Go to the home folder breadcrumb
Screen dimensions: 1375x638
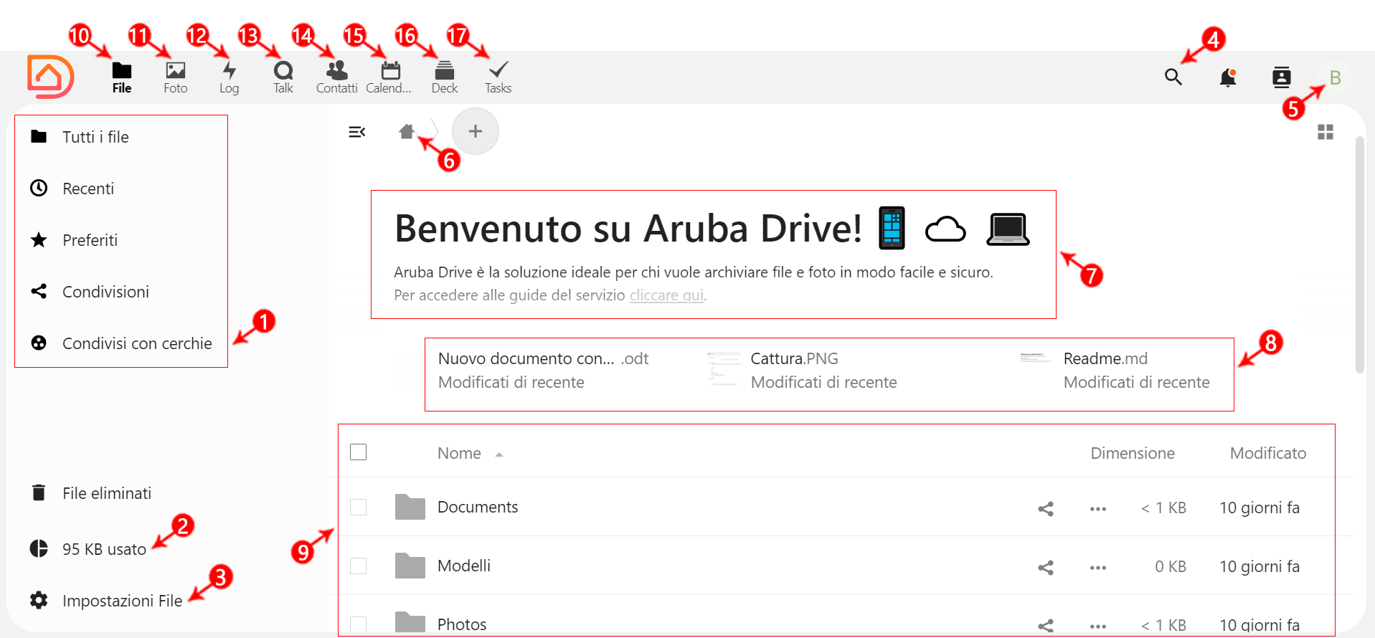point(407,131)
